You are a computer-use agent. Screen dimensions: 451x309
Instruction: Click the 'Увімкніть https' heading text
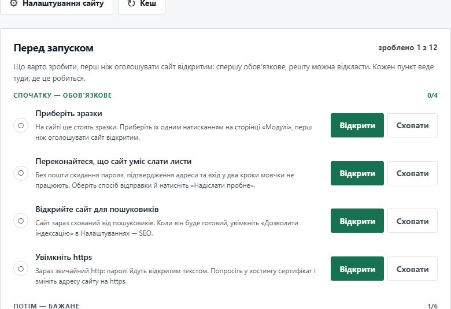click(x=64, y=257)
